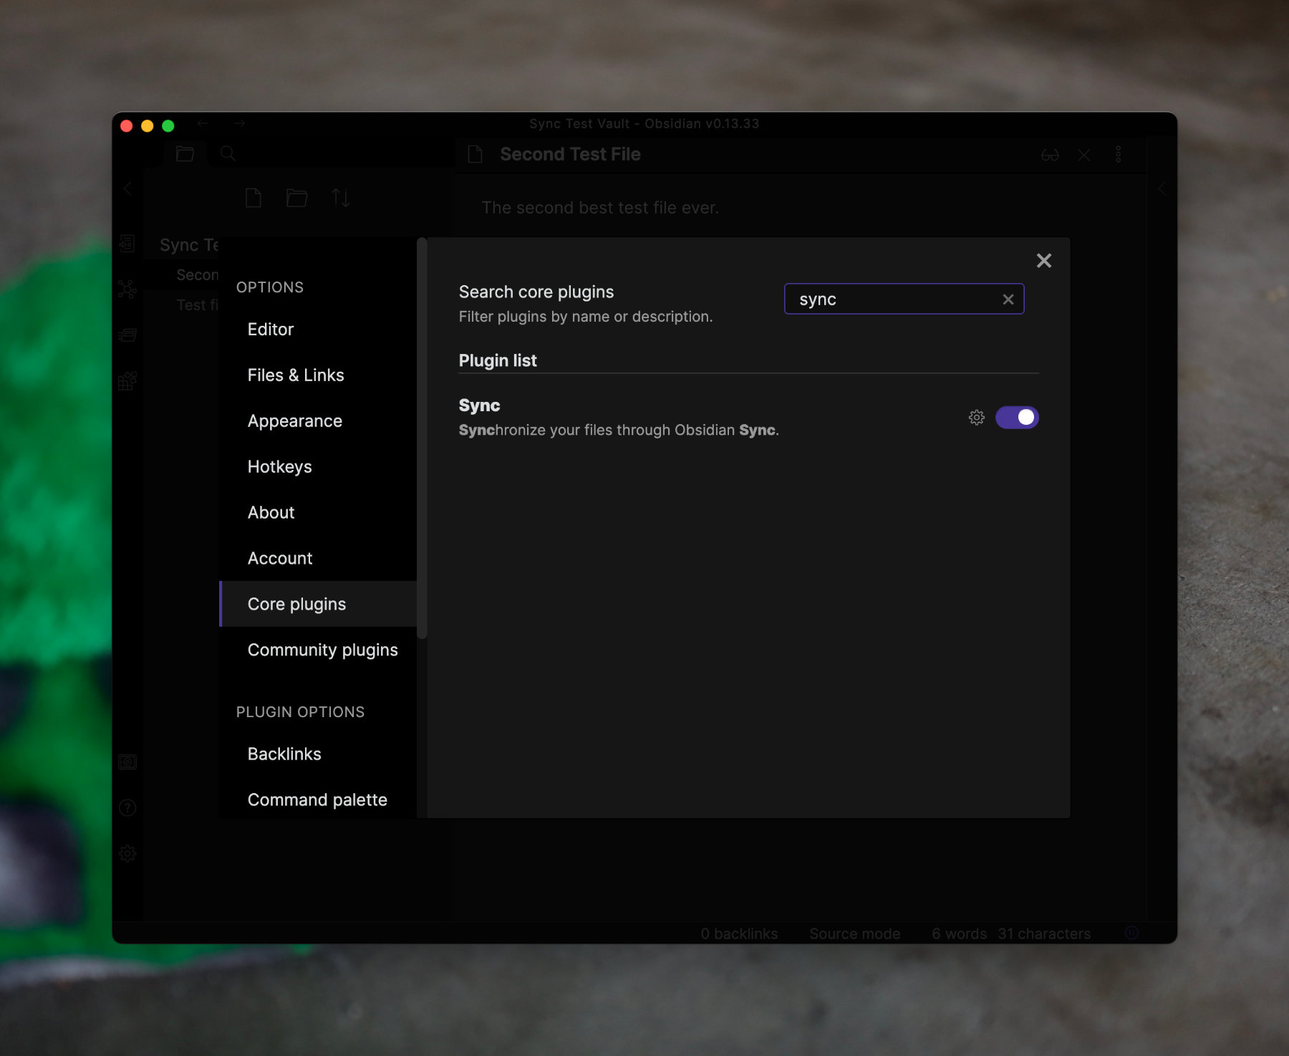This screenshot has height=1056, width=1289.
Task: Create a new note using the note icon
Action: click(253, 198)
